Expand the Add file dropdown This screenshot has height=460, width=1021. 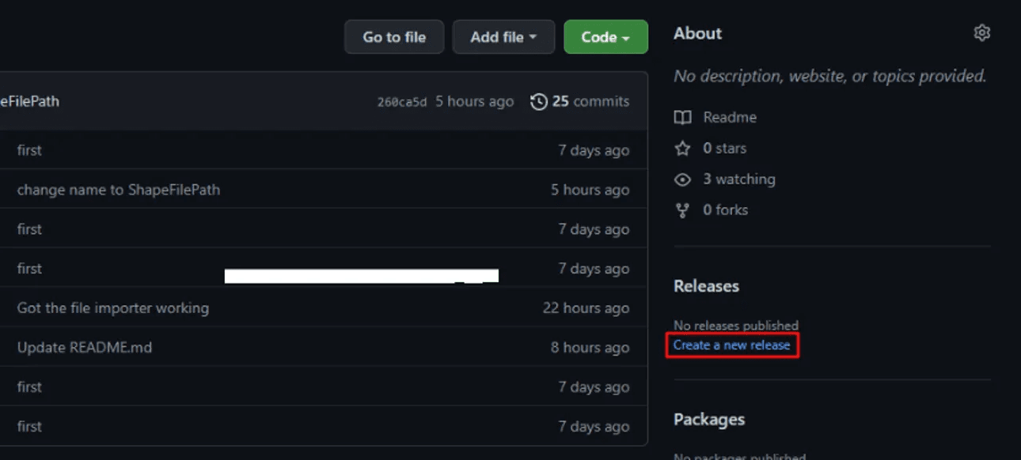[503, 37]
